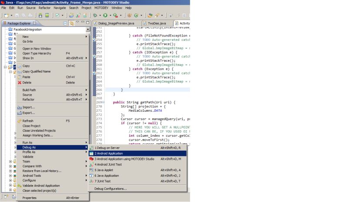Expand the New submenu arrow
This screenshot has width=348, height=202.
(x=86, y=36)
